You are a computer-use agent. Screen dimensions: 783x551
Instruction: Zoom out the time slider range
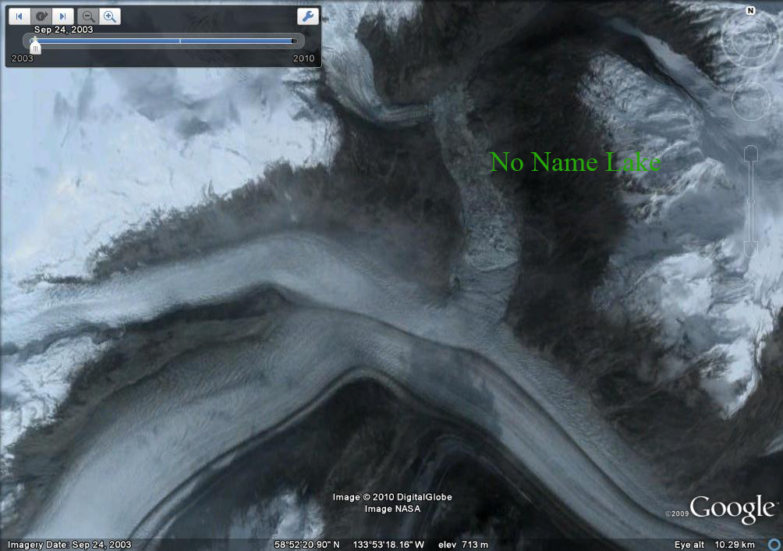tap(89, 16)
